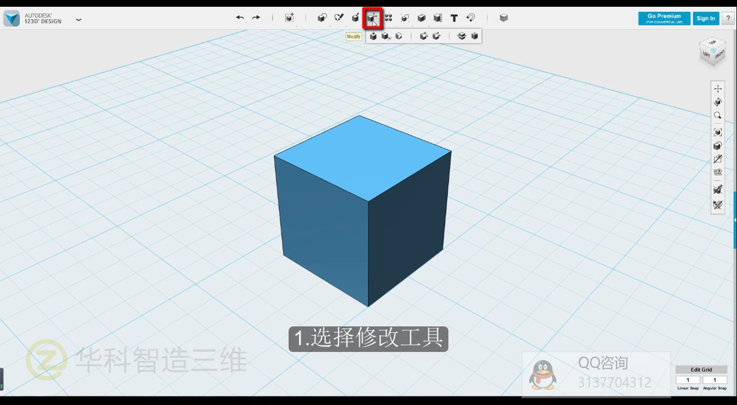Viewport: 737px width, 405px height.
Task: Open the Combine tools menu
Action: pyautogui.click(x=421, y=18)
